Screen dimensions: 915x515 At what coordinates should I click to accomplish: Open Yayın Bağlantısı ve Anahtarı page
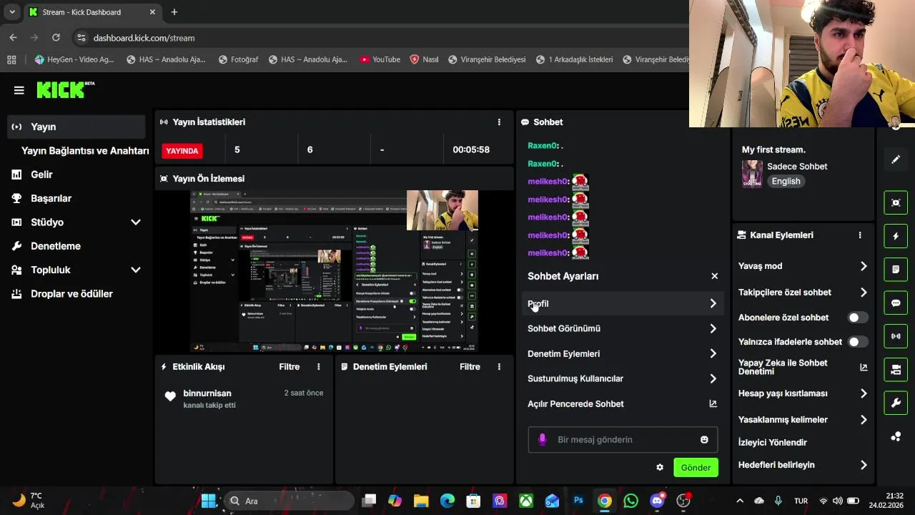[x=85, y=151]
